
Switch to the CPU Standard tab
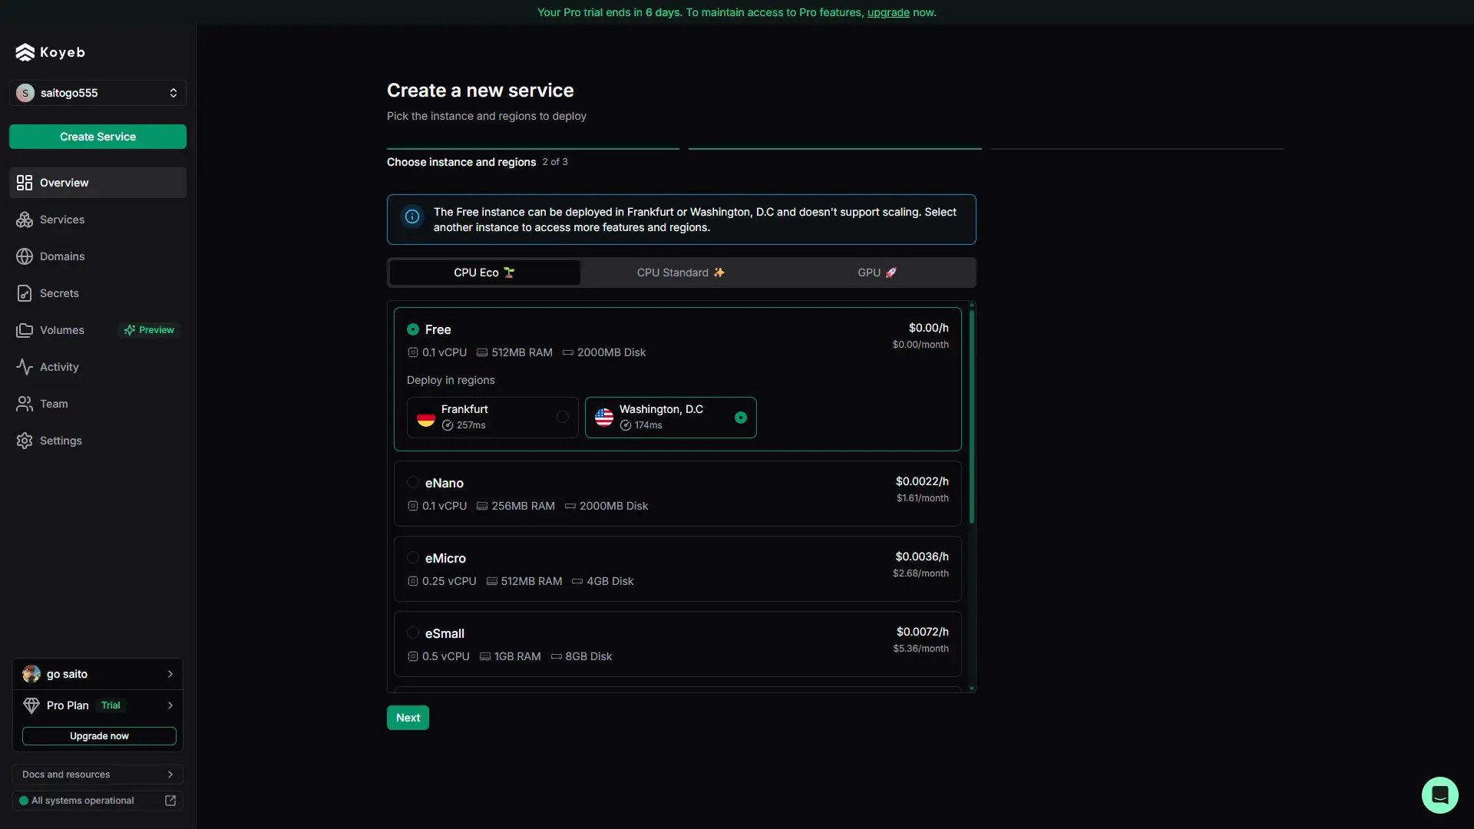(681, 272)
